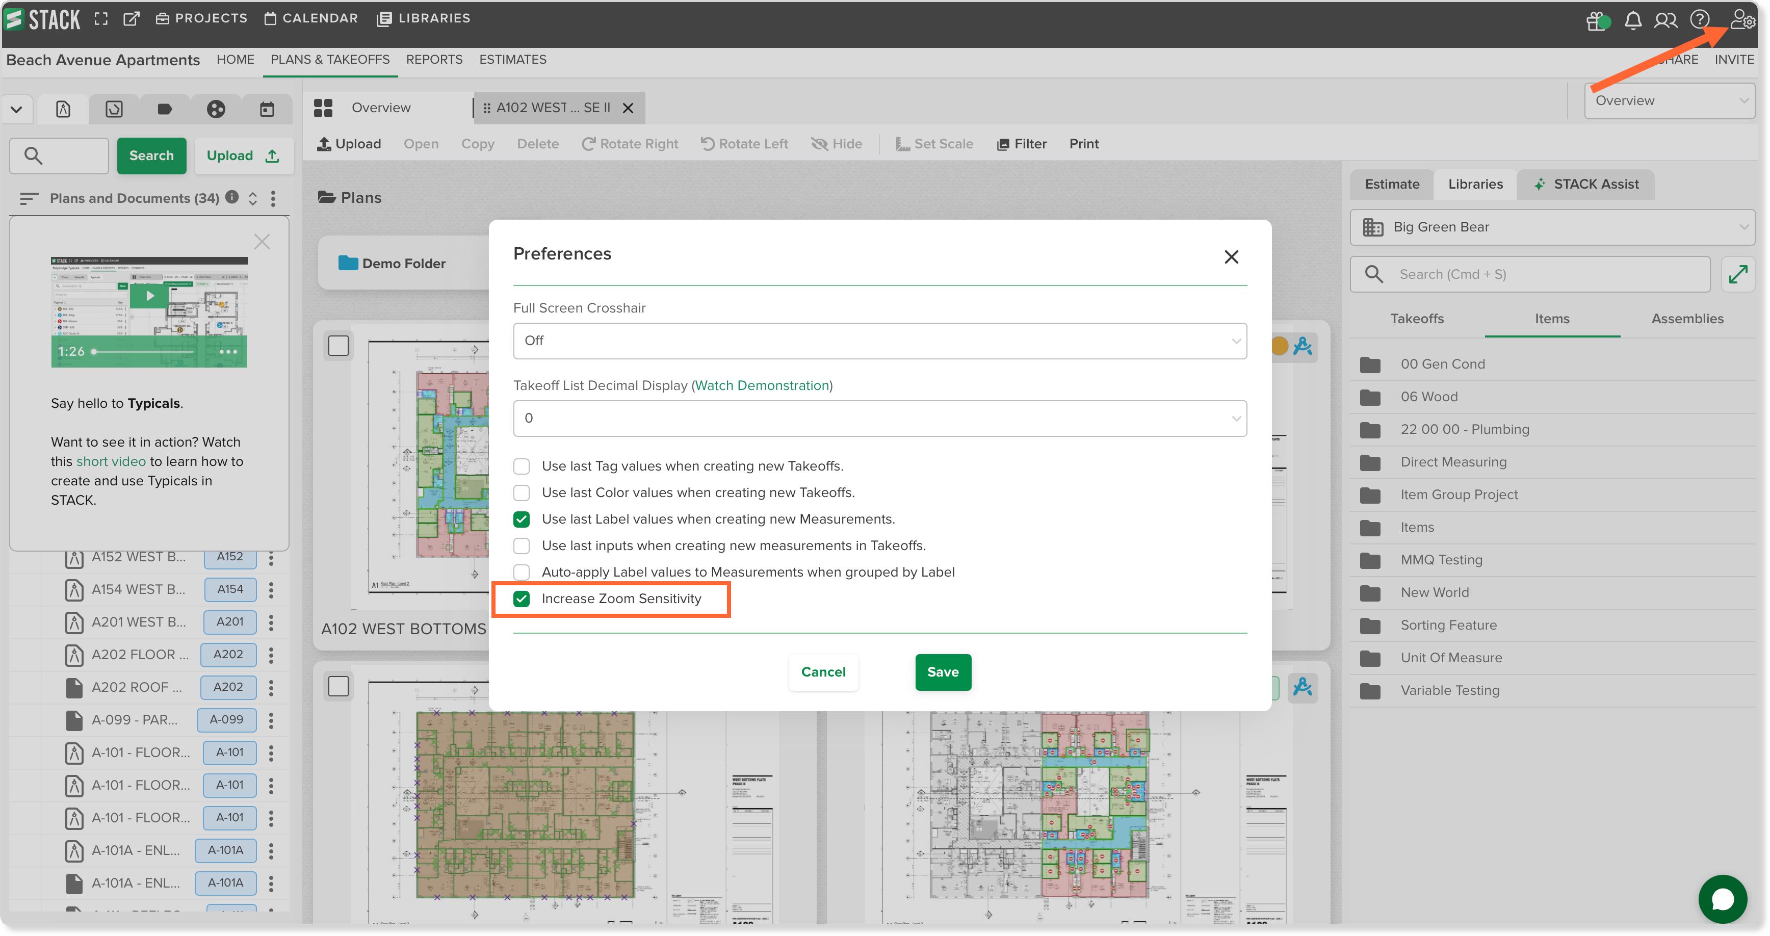Open the CALENDAR menu
Viewport: 1770px width, 936px height.
pyautogui.click(x=311, y=18)
